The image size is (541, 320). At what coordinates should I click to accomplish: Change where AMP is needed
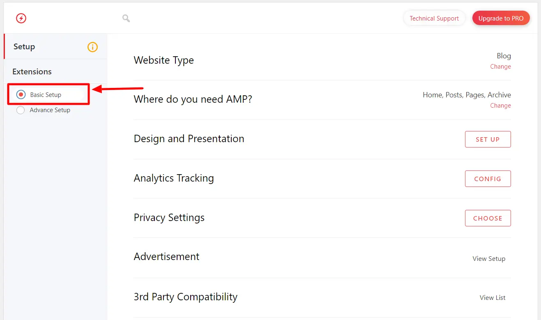click(x=500, y=106)
